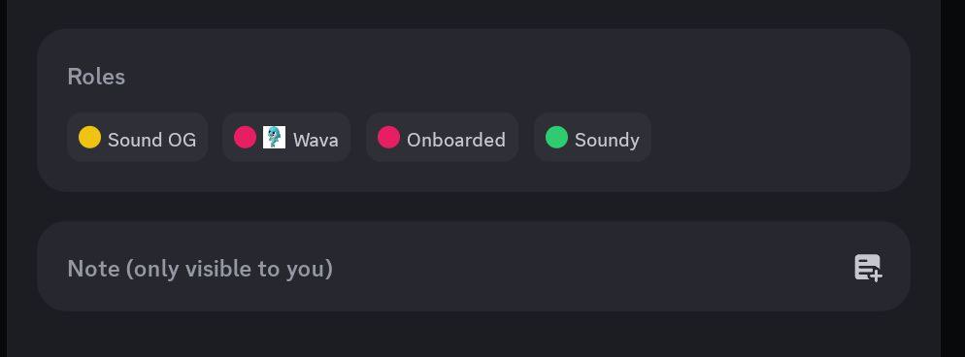Click the add note icon
This screenshot has width=965, height=357.
868,268
